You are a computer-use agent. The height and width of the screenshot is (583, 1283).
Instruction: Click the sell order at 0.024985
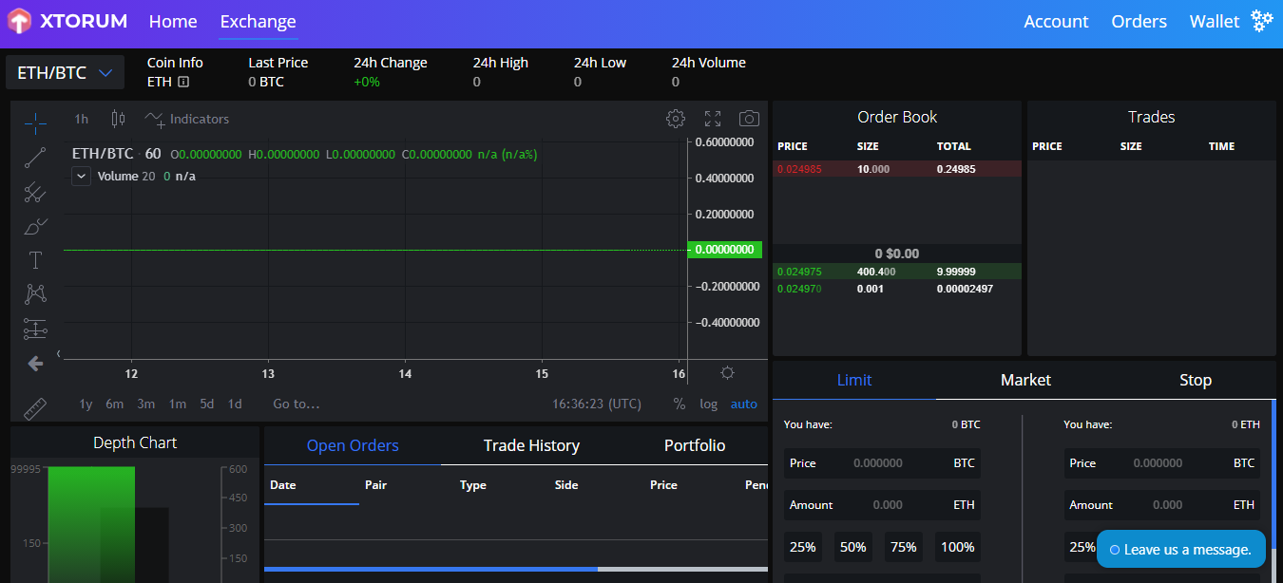pyautogui.click(x=897, y=169)
